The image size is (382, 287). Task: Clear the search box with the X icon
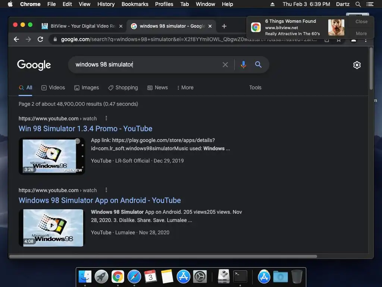coord(225,65)
